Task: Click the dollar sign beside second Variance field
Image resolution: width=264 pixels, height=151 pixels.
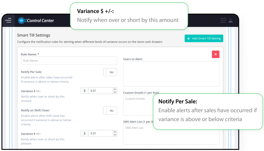Action: [85, 133]
